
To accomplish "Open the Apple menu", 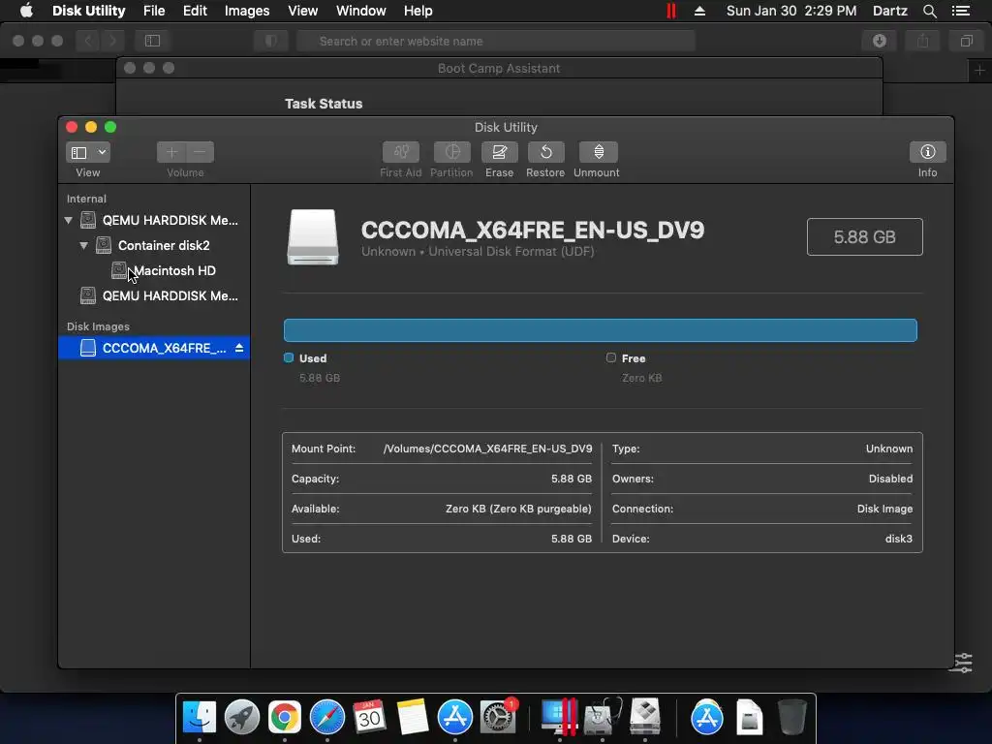I will pos(26,11).
